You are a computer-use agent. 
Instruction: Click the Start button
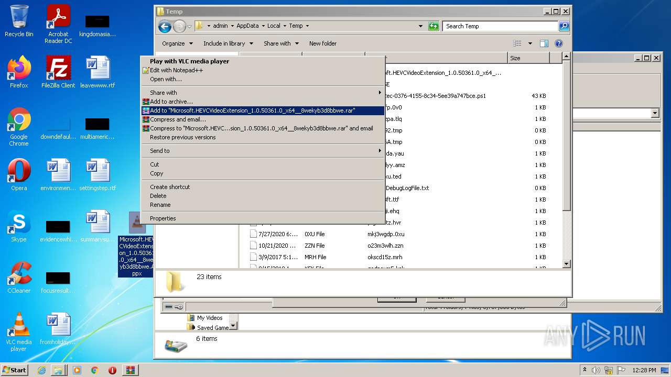(14, 370)
